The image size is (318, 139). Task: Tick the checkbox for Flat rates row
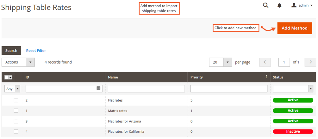16,100
